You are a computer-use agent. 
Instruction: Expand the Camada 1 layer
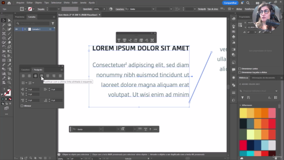(x=25, y=29)
